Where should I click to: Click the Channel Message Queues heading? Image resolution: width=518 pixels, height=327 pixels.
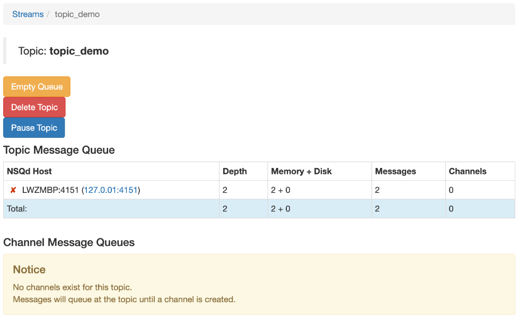[x=69, y=243]
